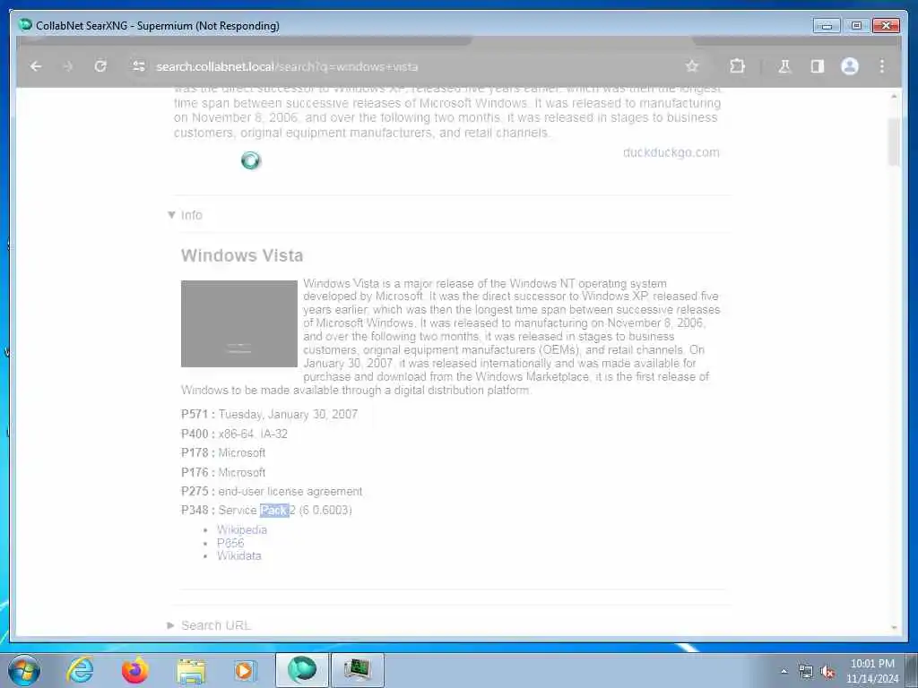Screen dimensions: 918x688
Task: Open Windows Explorer folder in taskbar
Action: [191, 670]
